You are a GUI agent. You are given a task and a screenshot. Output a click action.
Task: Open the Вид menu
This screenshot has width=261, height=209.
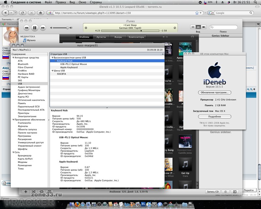[72, 2]
